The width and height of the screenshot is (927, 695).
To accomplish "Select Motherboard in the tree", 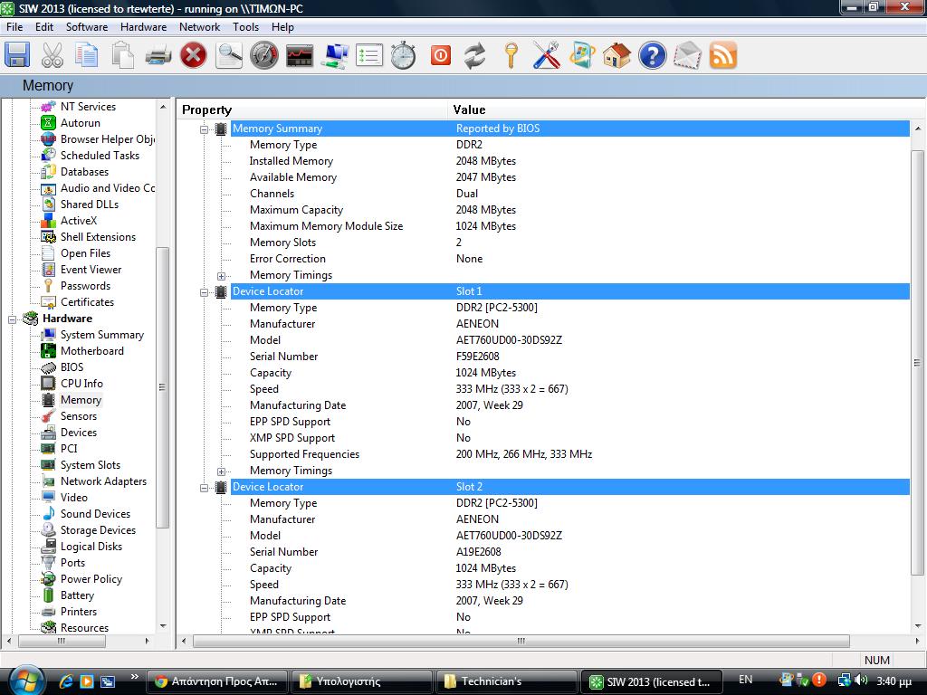I will click(x=91, y=350).
